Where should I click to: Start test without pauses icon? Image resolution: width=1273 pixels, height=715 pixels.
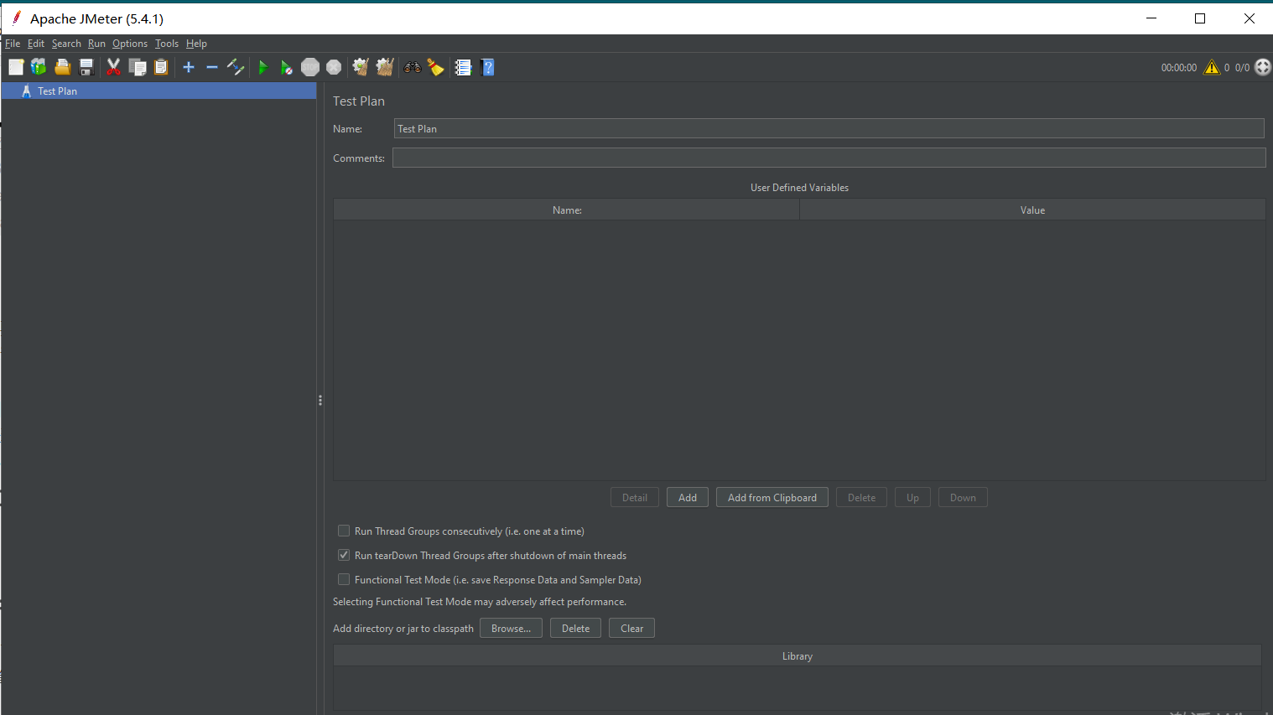tap(287, 67)
